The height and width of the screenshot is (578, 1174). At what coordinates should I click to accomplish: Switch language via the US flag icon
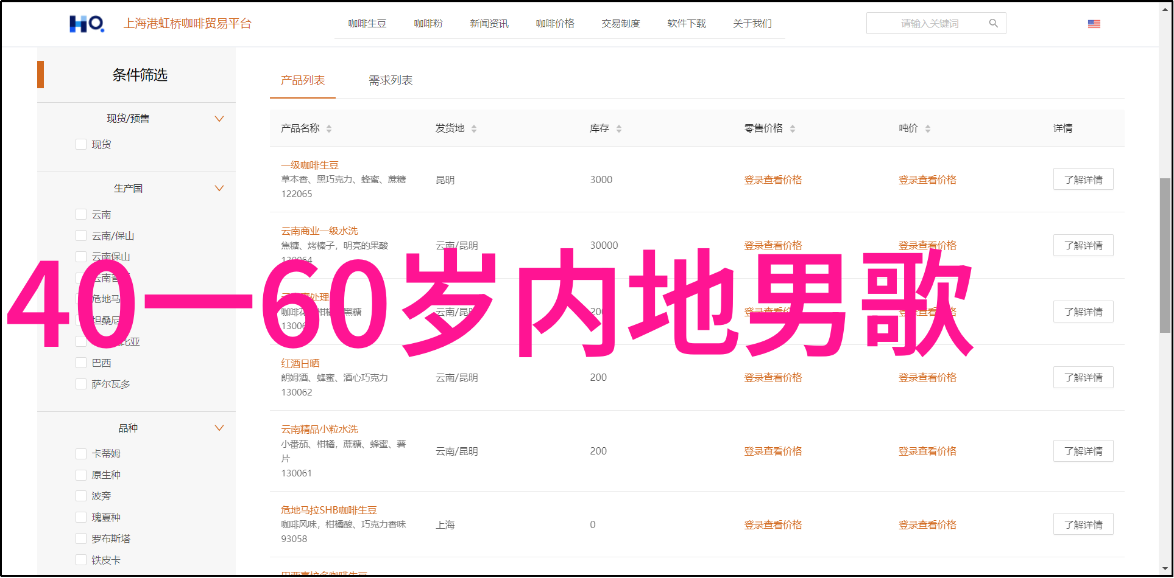[x=1094, y=24]
